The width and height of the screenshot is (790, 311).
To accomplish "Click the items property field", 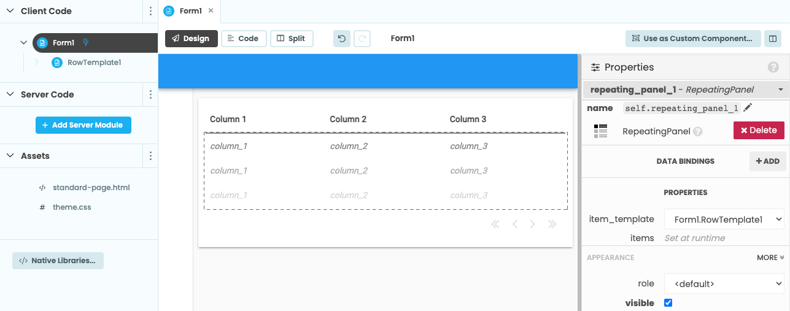I will 723,238.
